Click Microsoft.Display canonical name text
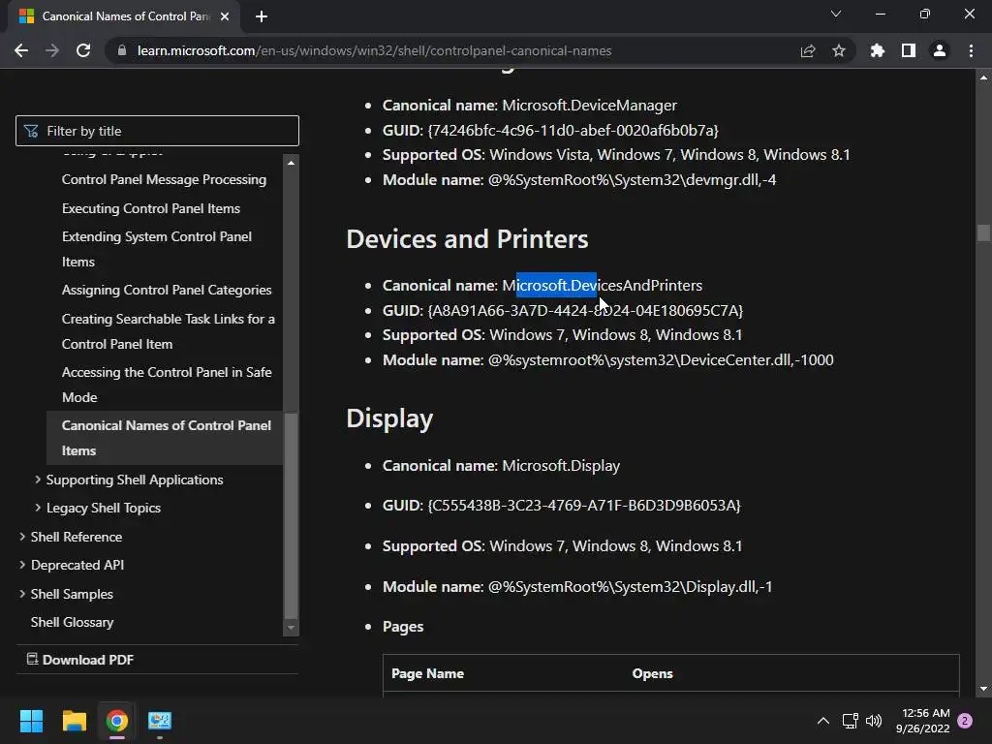This screenshot has height=744, width=992. (561, 466)
